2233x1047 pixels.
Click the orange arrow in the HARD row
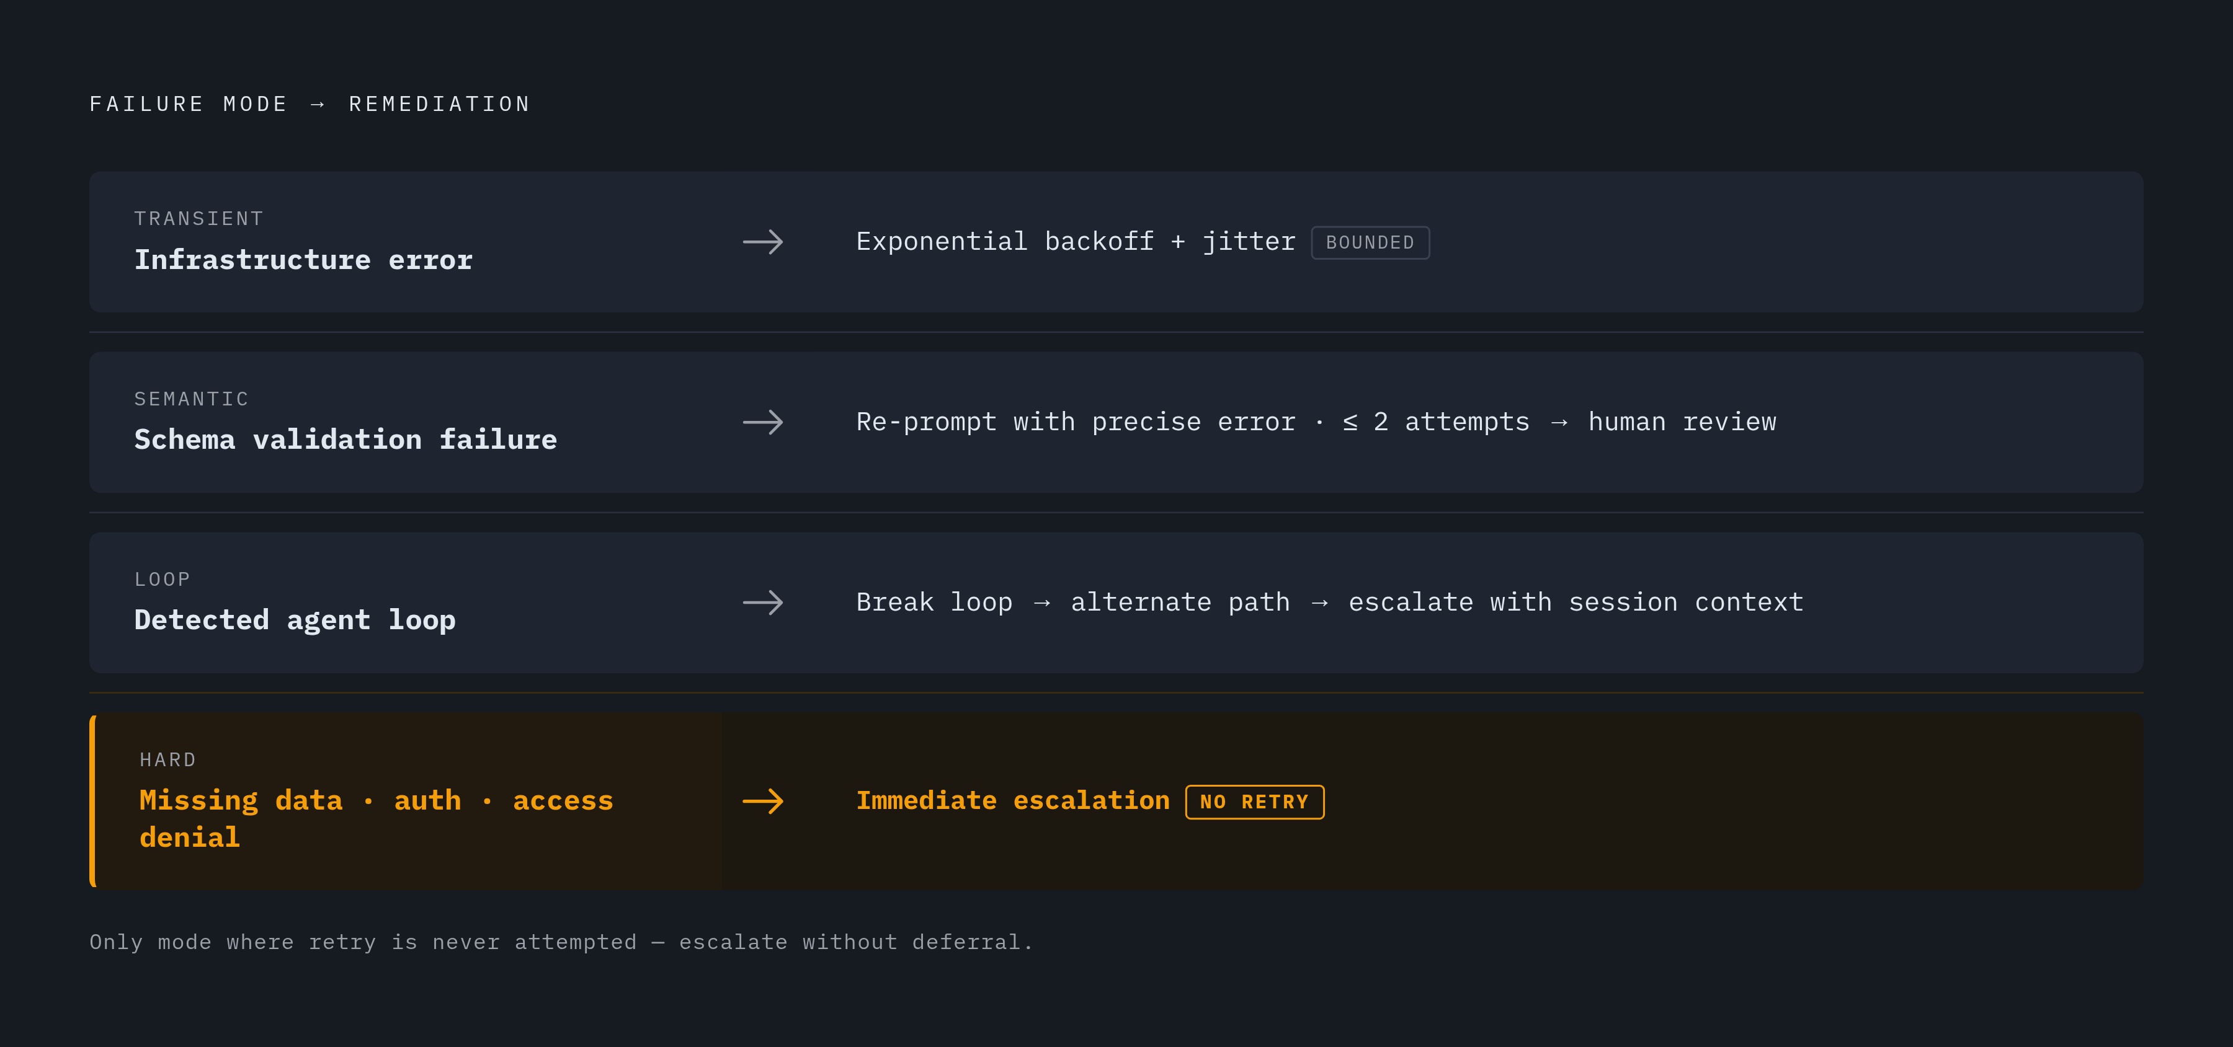(x=763, y=801)
